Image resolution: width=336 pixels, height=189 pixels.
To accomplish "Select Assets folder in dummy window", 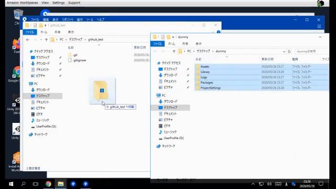I will click(x=205, y=67).
